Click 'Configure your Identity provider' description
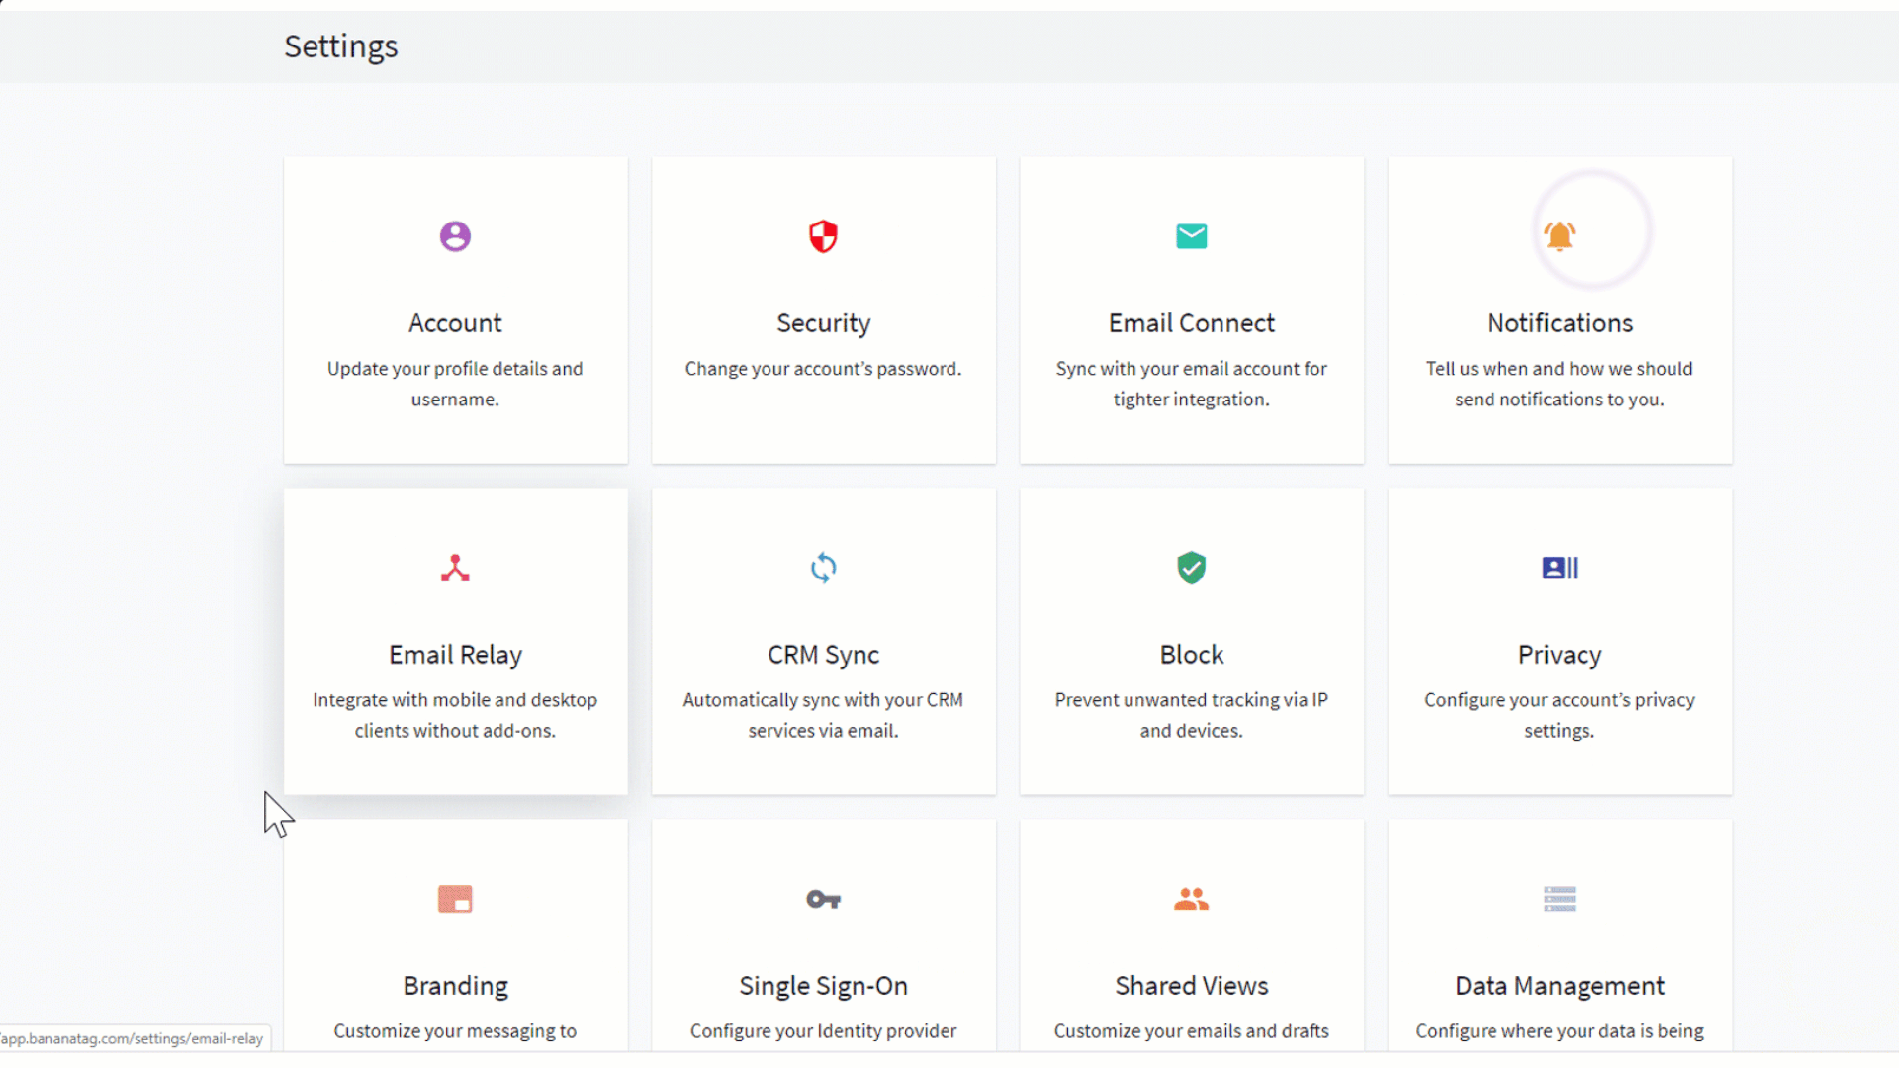Image resolution: width=1899 pixels, height=1068 pixels. (x=823, y=1031)
